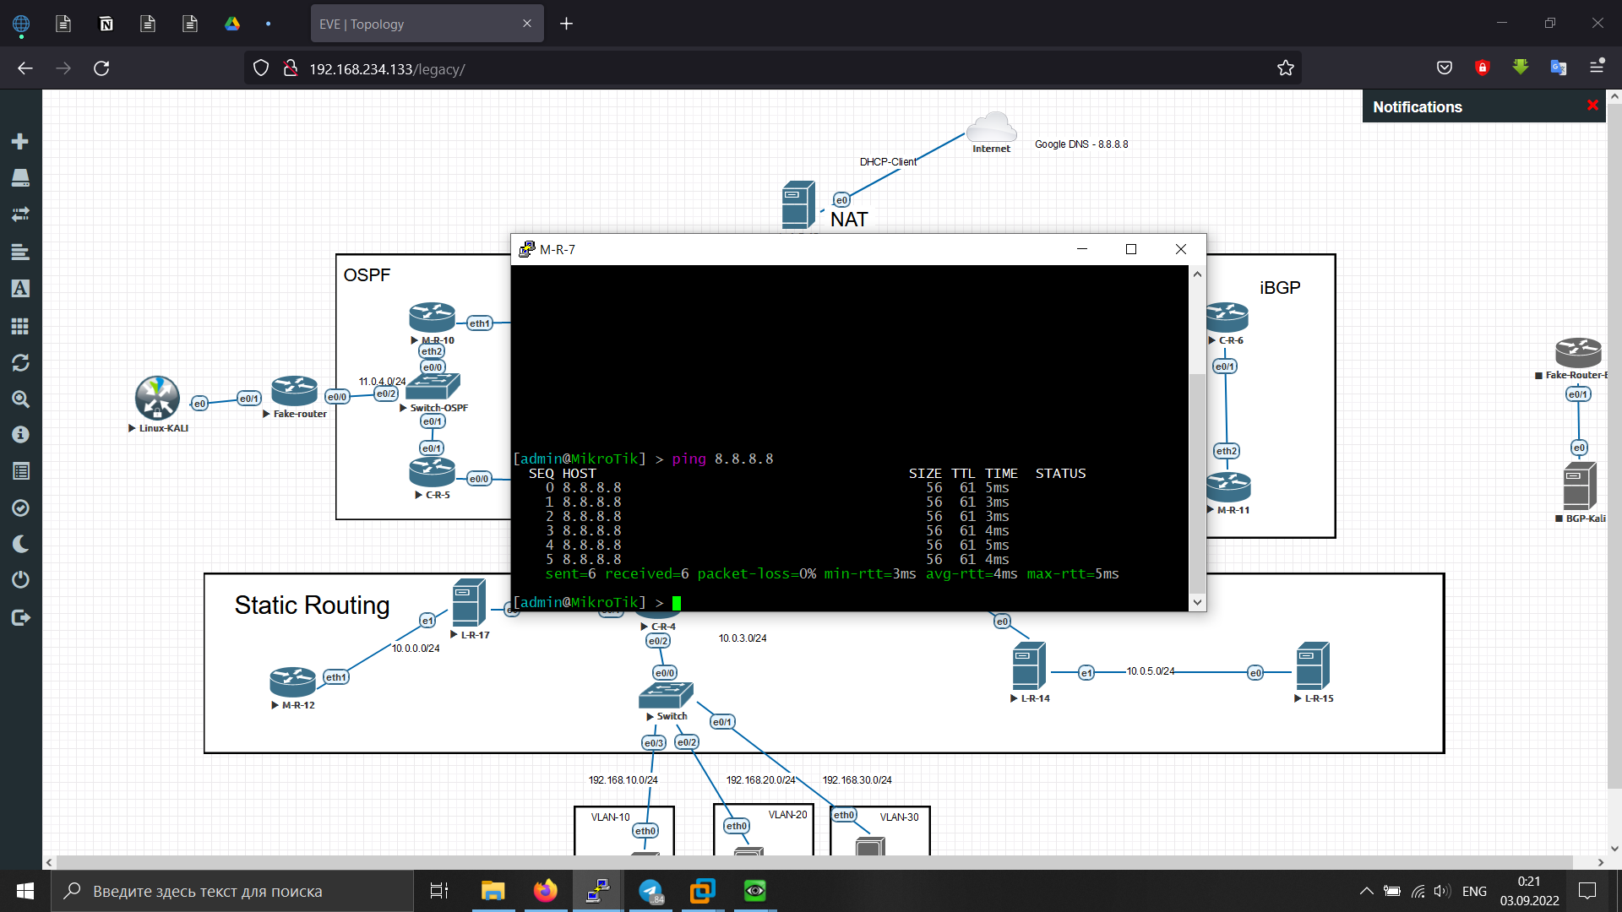
Task: Select the L-R-14 server node
Action: coord(1029,665)
